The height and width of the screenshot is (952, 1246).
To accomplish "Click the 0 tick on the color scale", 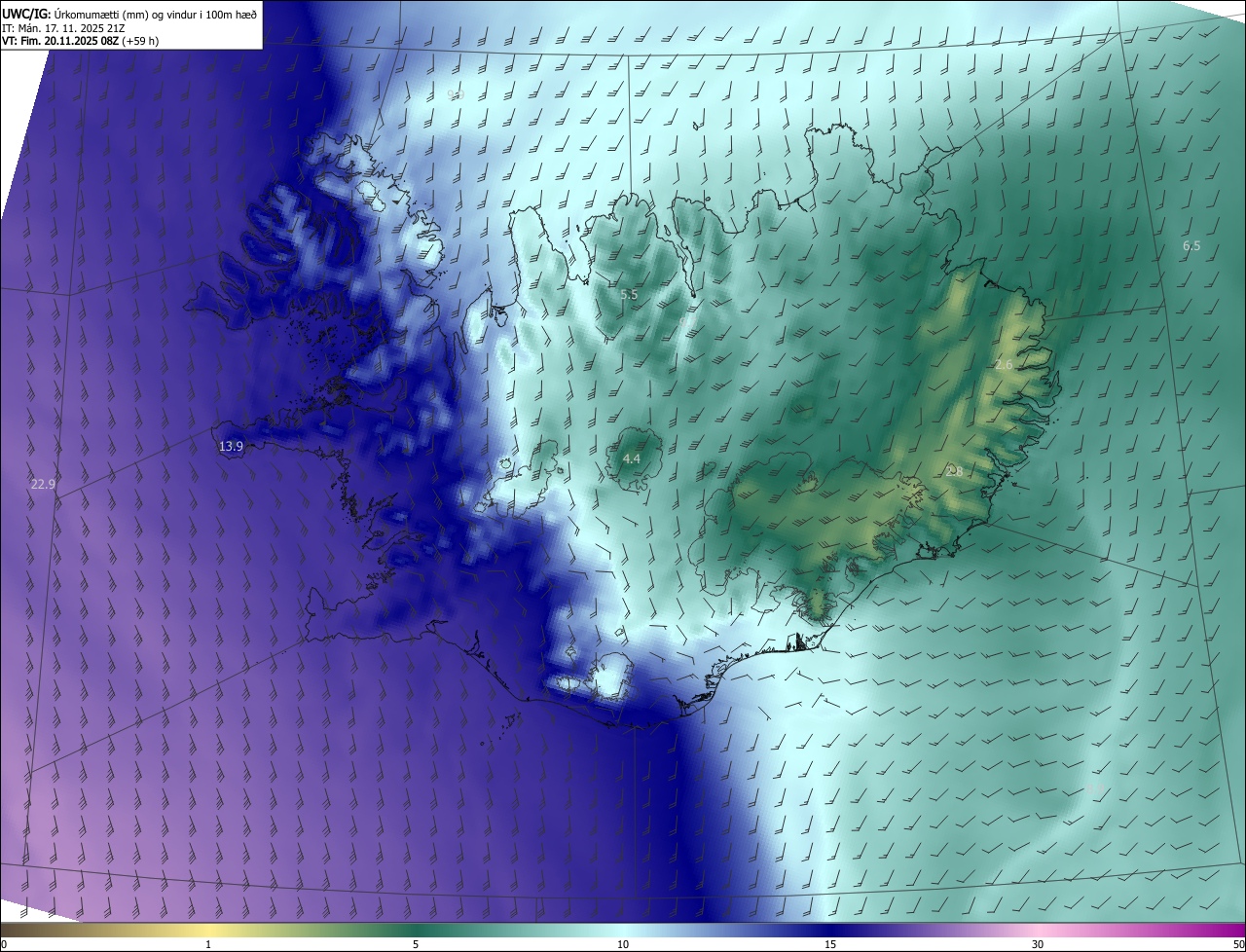I will pyautogui.click(x=3, y=944).
